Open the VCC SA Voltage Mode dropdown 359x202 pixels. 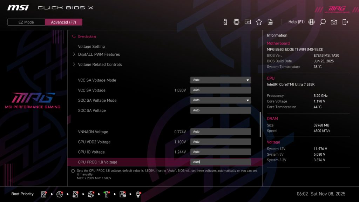coord(221,80)
